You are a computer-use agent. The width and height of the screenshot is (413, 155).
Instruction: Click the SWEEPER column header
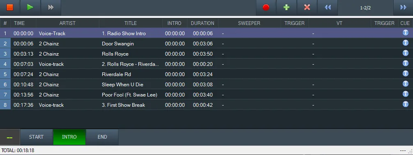pos(249,23)
